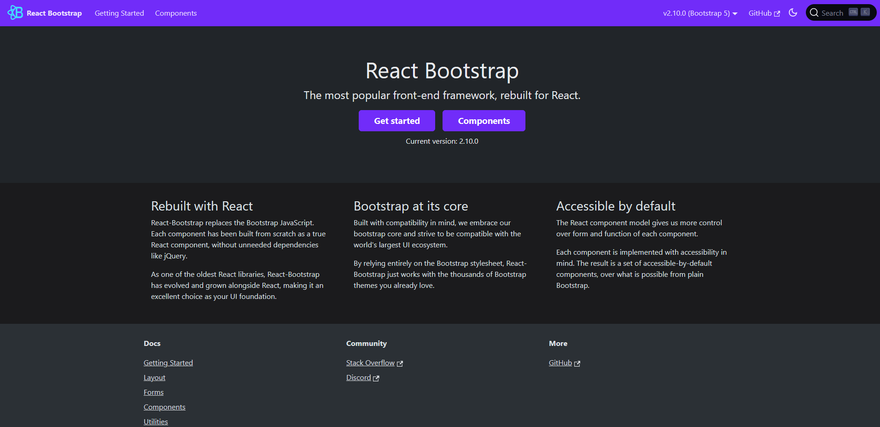Screen dimensions: 880x427
Task: Click the purple Components hero button
Action: pos(484,121)
